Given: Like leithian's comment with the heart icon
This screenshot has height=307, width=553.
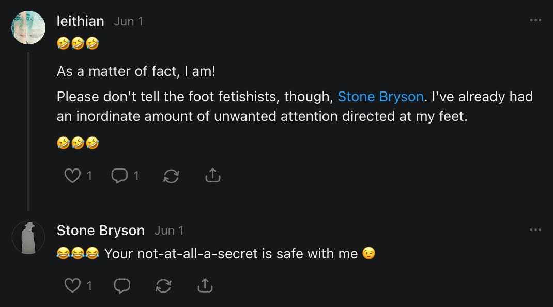Looking at the screenshot, I should pos(72,176).
